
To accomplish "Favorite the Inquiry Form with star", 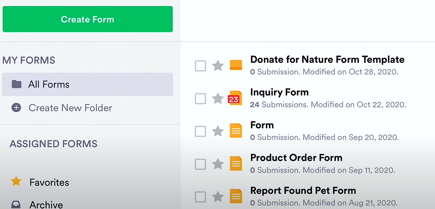I will pyautogui.click(x=217, y=99).
